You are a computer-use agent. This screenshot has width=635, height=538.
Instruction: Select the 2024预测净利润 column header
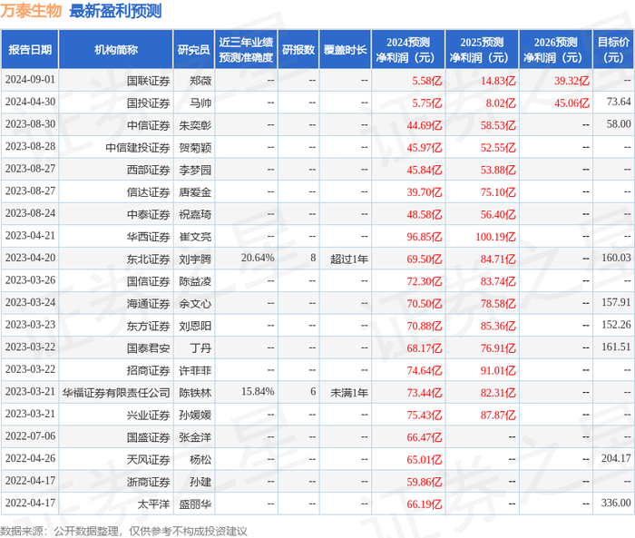[408, 49]
